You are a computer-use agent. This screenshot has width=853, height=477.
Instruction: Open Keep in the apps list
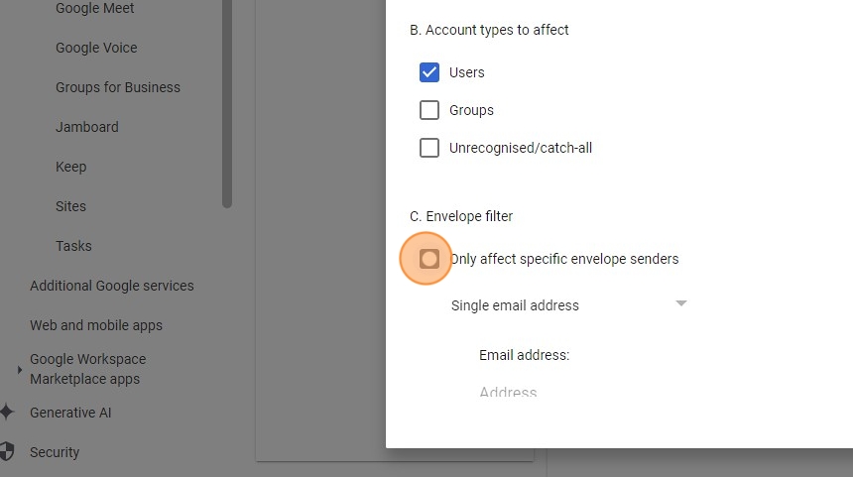click(70, 167)
